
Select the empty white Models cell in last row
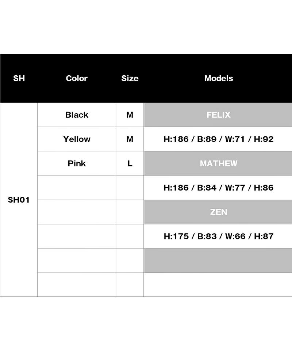coord(218,285)
